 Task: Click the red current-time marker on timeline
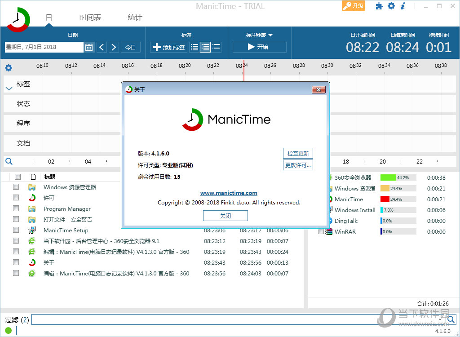point(244,71)
